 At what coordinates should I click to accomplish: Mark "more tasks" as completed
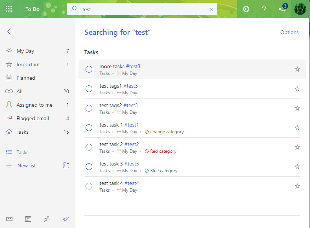pos(89,69)
